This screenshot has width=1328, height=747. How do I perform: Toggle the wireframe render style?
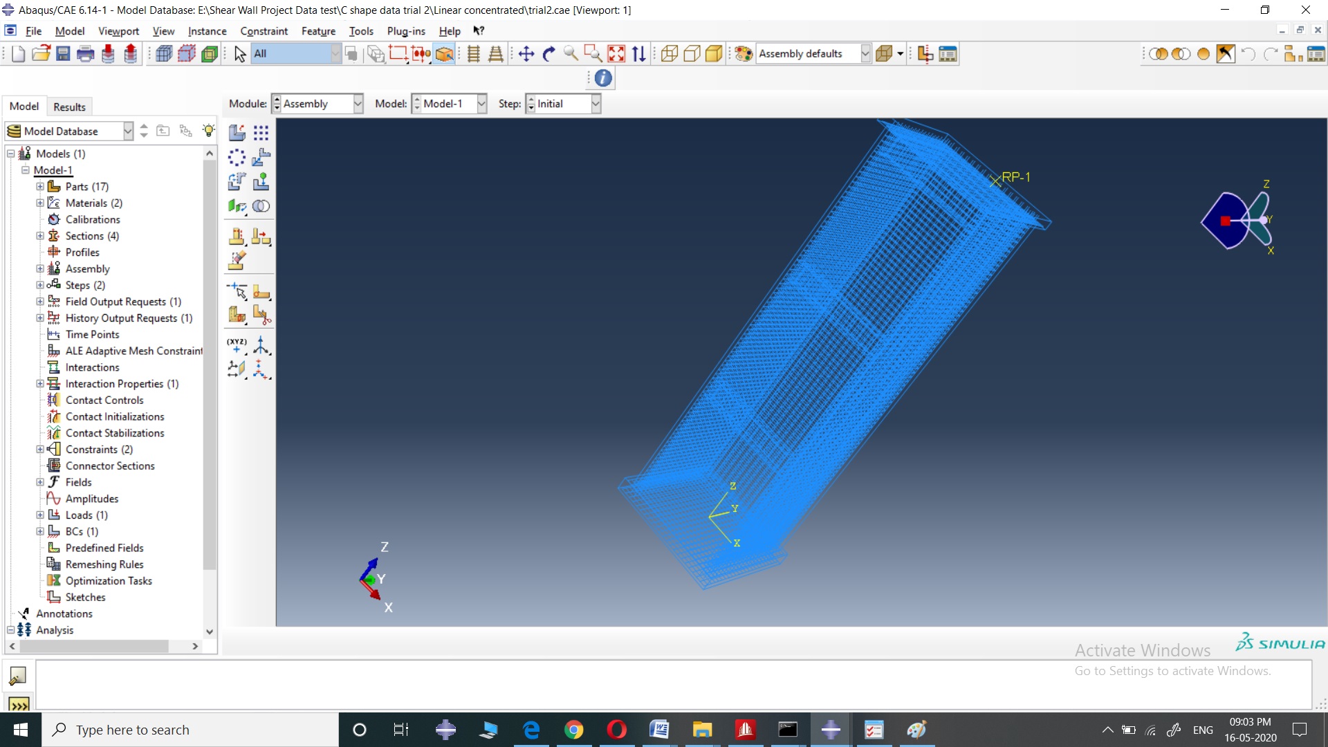coord(670,53)
